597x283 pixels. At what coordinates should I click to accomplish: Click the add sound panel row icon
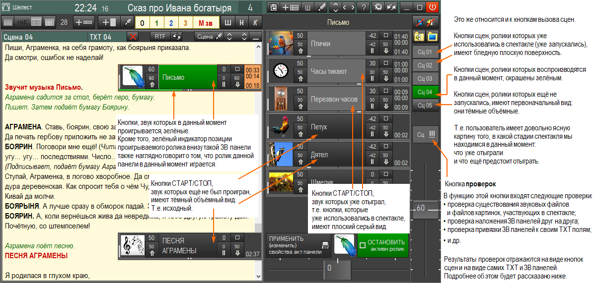(290, 7)
